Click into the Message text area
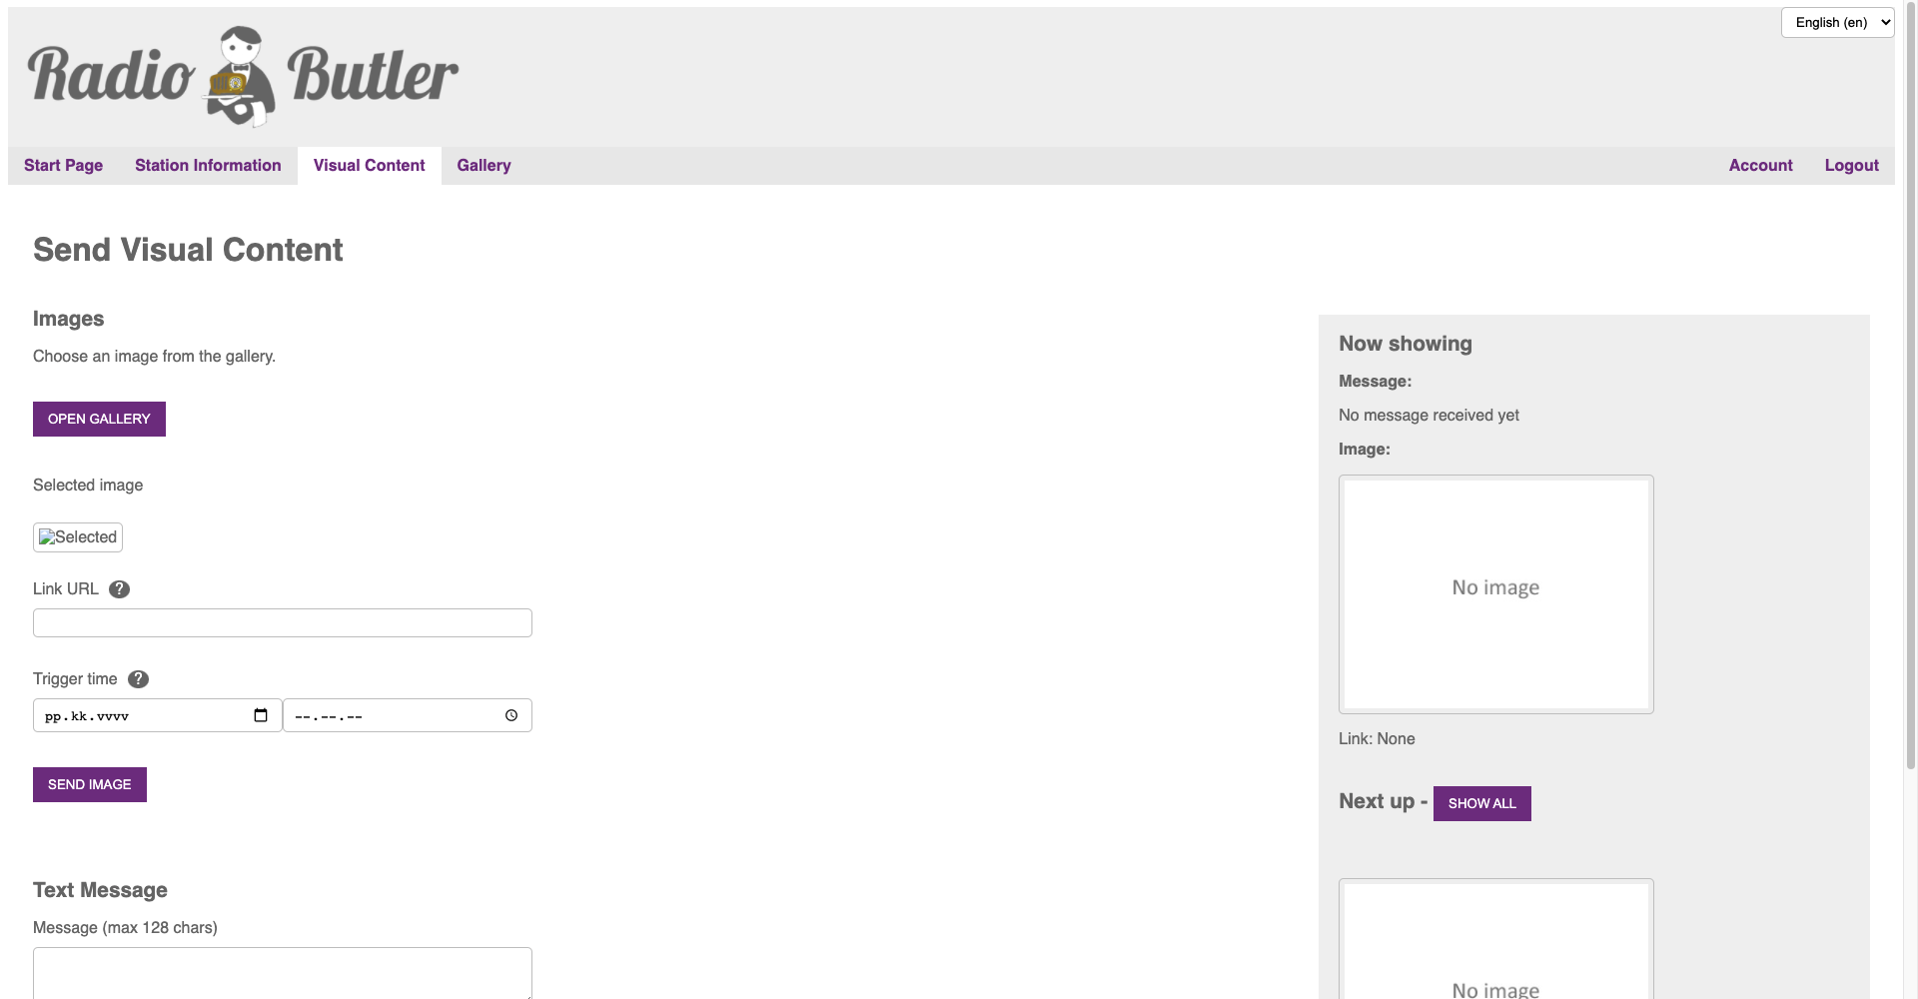The height and width of the screenshot is (999, 1918). pos(282,973)
